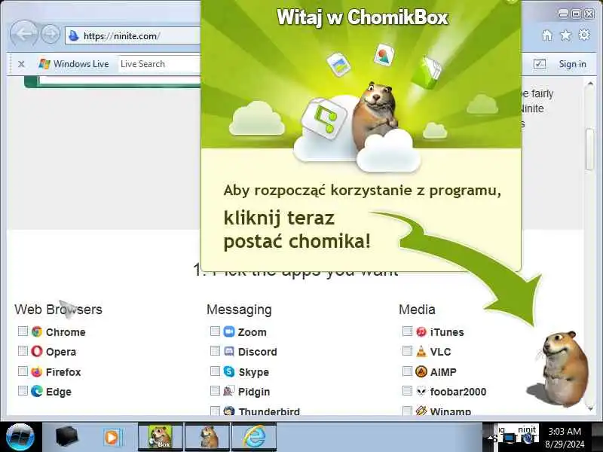
Task: Click the Zoom app icon
Action: point(229,331)
